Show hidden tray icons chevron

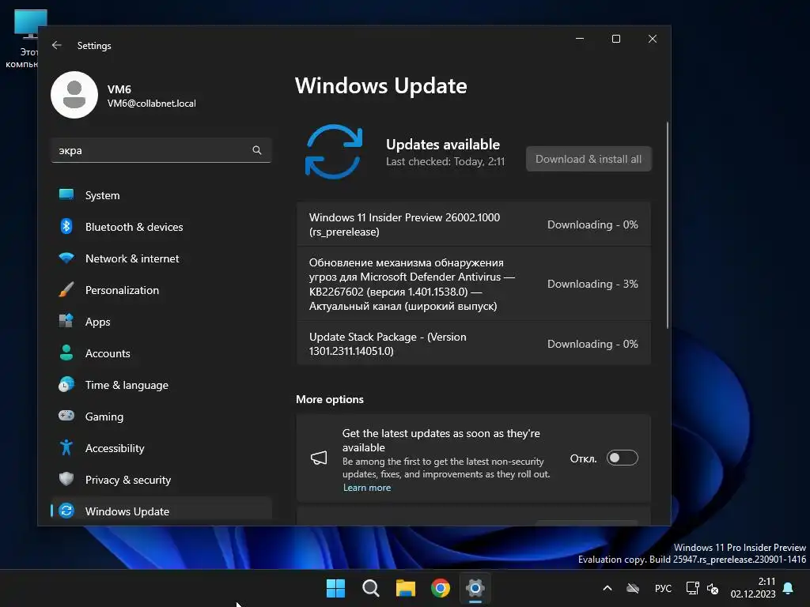click(x=607, y=588)
